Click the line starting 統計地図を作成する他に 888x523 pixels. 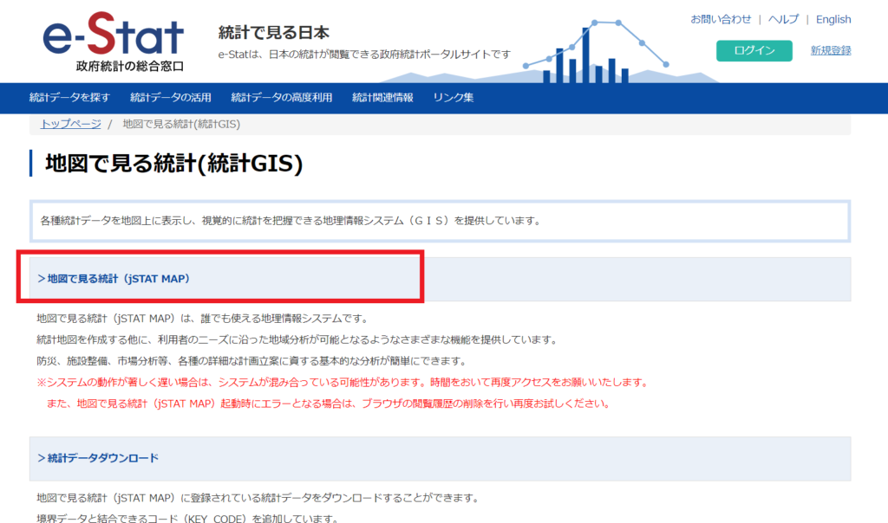click(298, 339)
